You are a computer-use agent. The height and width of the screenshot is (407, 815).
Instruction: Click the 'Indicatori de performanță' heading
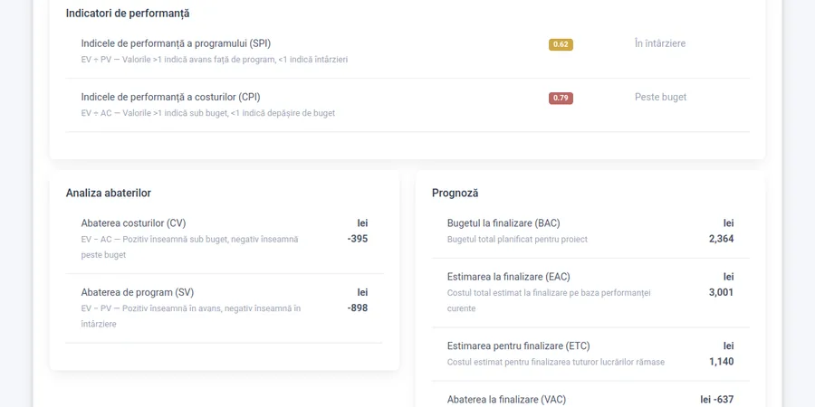(x=128, y=14)
